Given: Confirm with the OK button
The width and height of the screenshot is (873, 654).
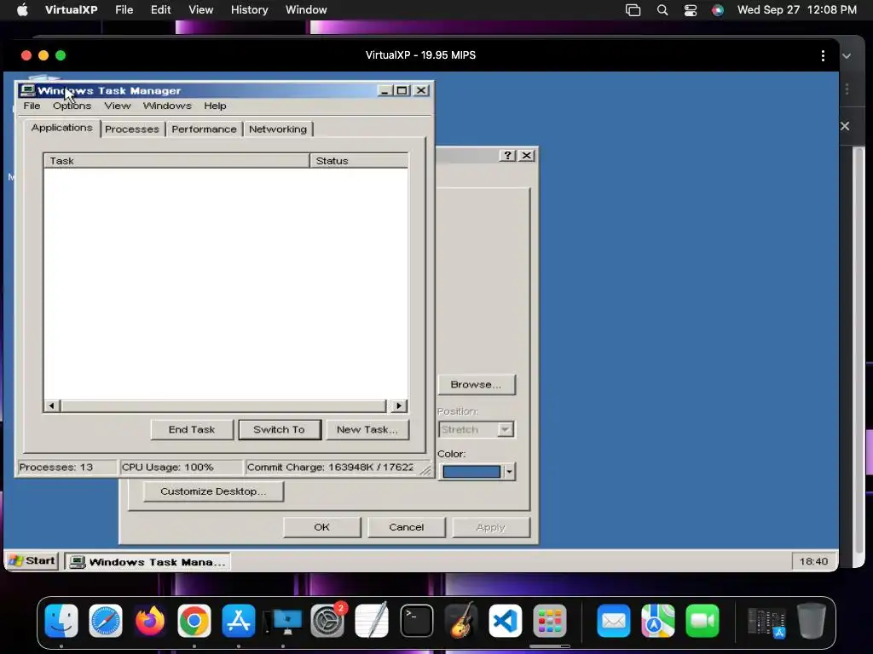Looking at the screenshot, I should pyautogui.click(x=321, y=527).
